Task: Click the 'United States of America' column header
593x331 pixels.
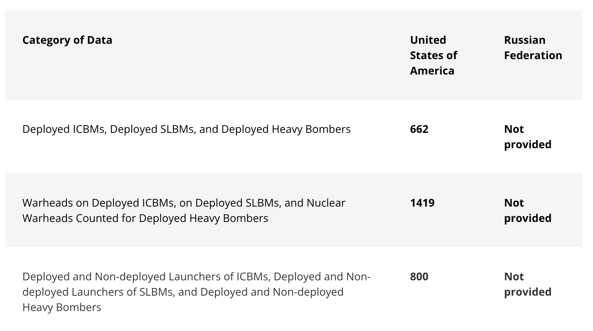Action: coord(433,55)
